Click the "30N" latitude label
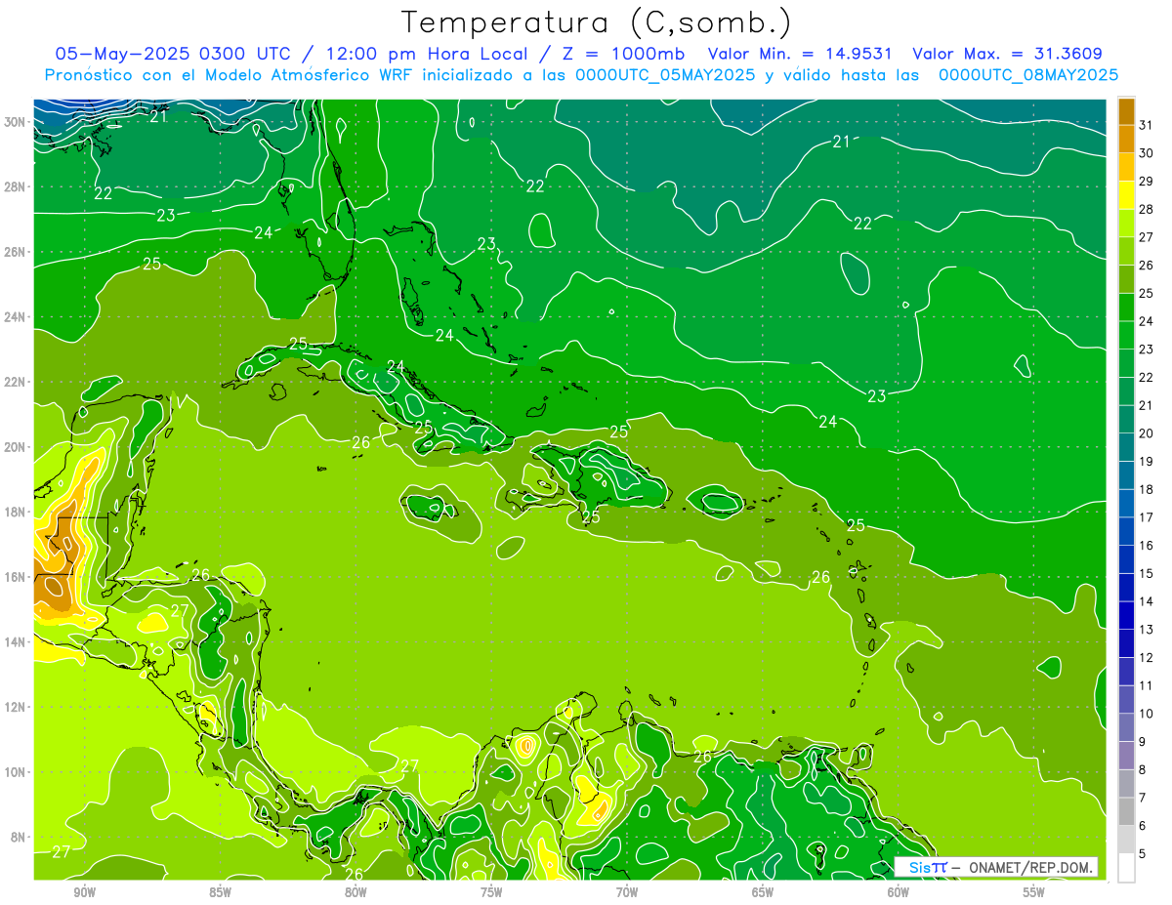This screenshot has height=905, width=1172. coord(15,122)
